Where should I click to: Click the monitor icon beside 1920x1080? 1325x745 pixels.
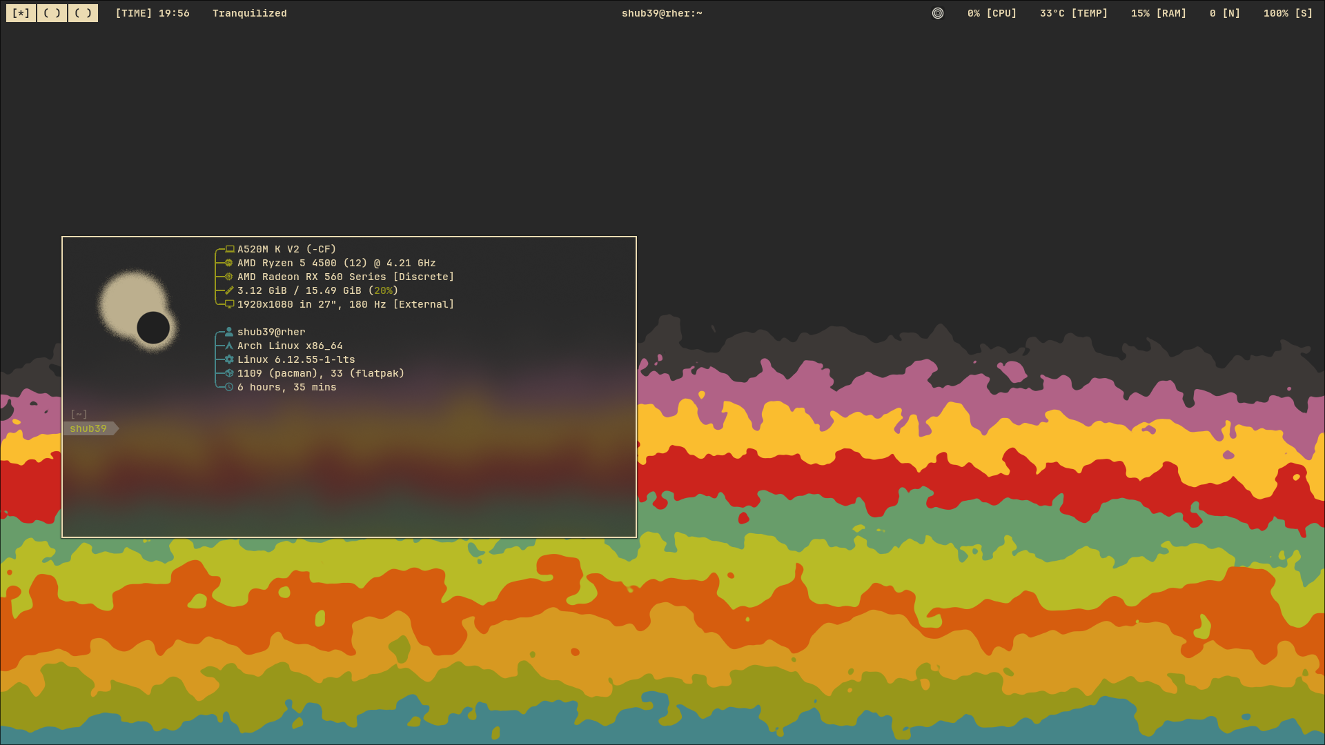[230, 304]
